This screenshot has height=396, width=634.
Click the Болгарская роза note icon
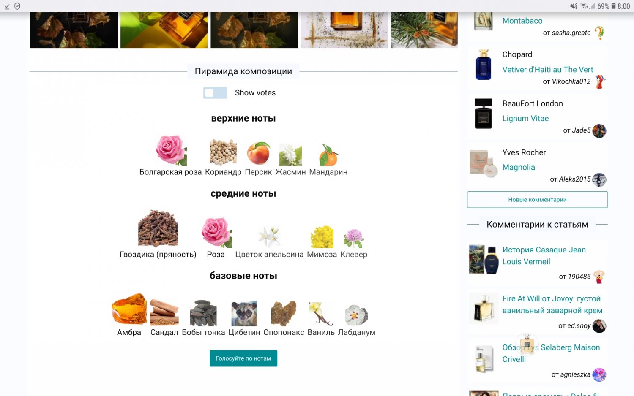[x=171, y=150]
